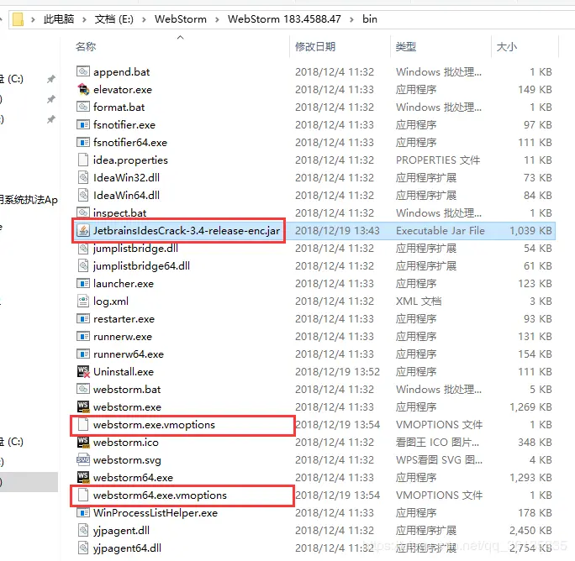Image resolution: width=575 pixels, height=561 pixels.
Task: Click the runnerw64.exe icon
Action: [83, 354]
